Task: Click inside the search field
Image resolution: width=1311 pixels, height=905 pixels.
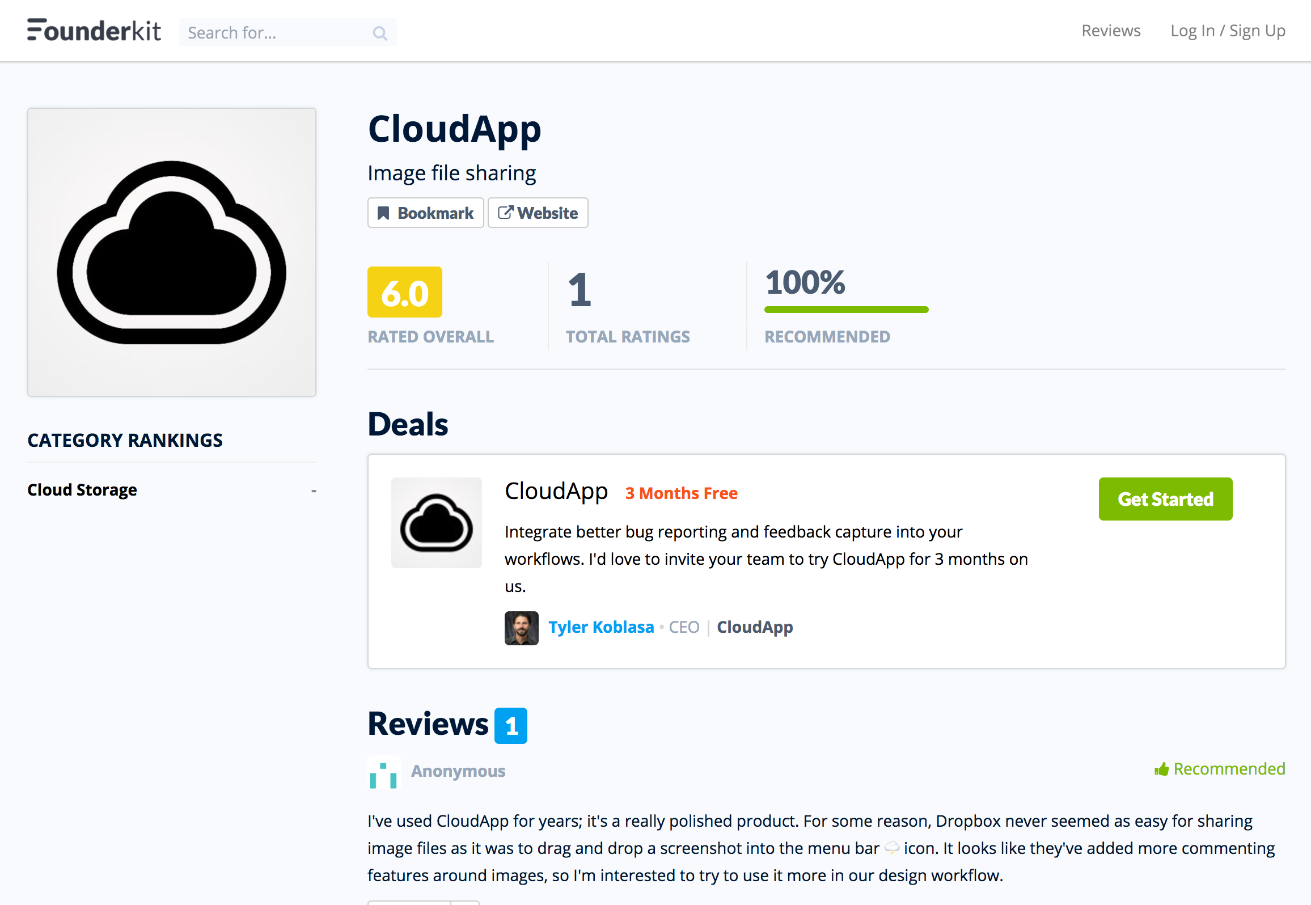Action: pos(272,33)
